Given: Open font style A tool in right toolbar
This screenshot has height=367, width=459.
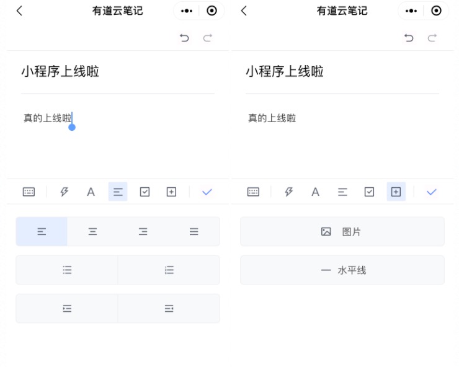Looking at the screenshot, I should [x=316, y=192].
